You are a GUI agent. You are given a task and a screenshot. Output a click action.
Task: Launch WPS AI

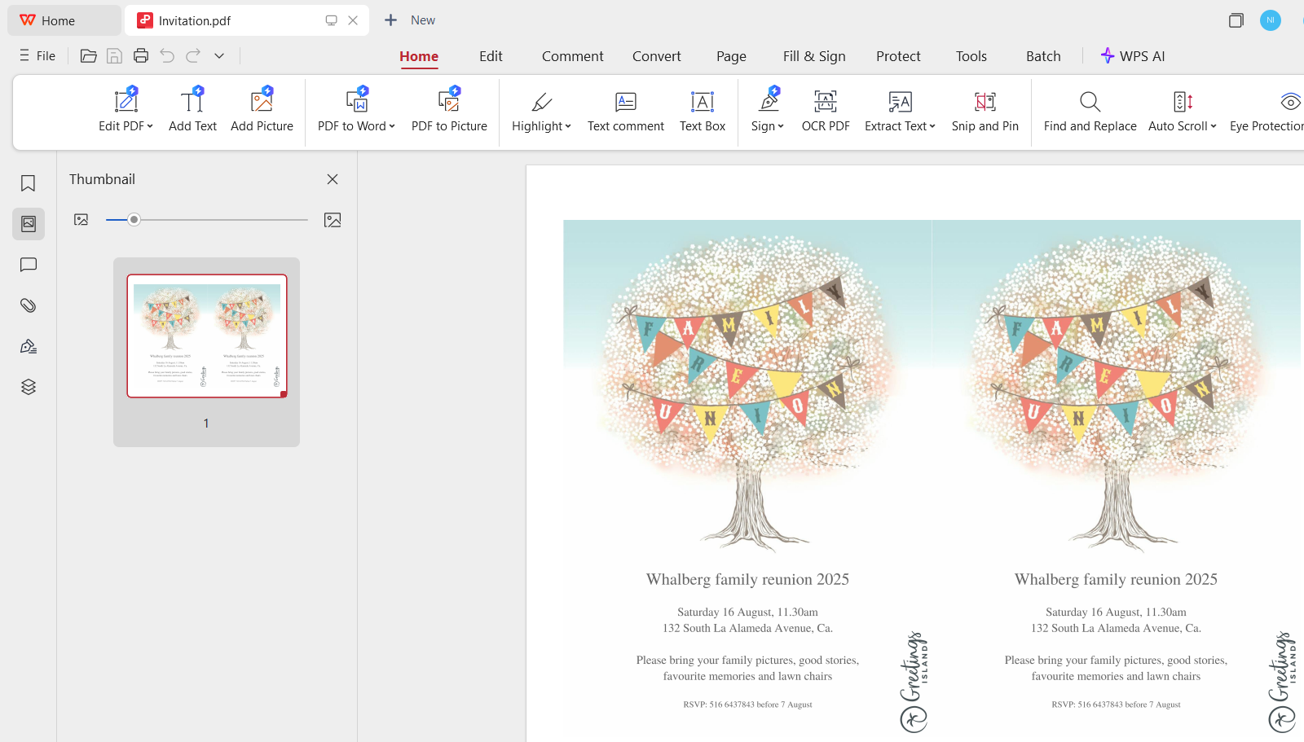tap(1133, 55)
